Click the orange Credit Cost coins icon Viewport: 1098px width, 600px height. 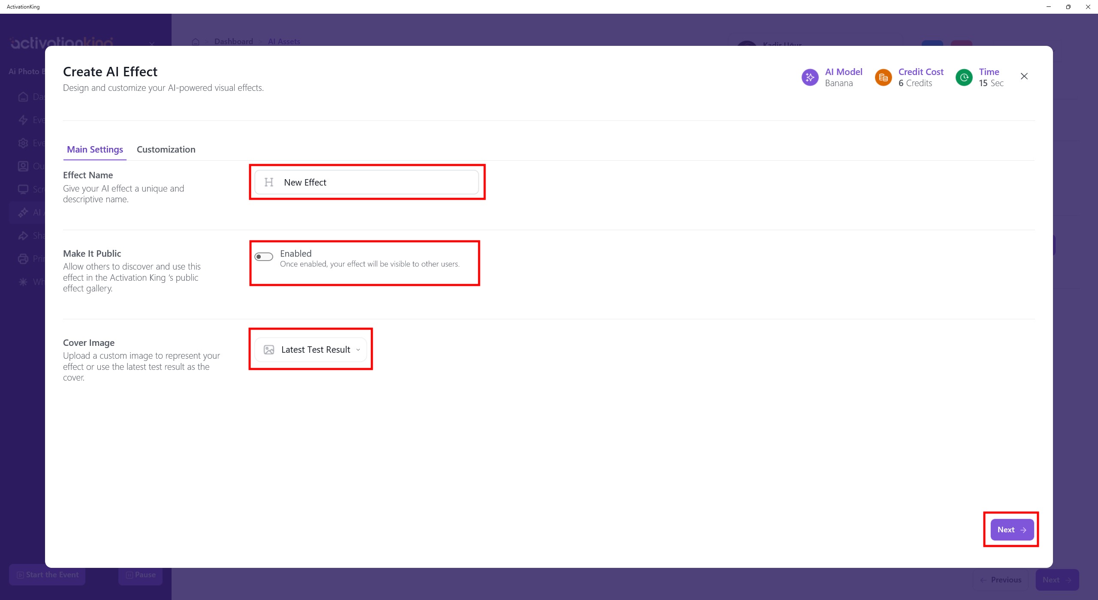click(x=883, y=78)
